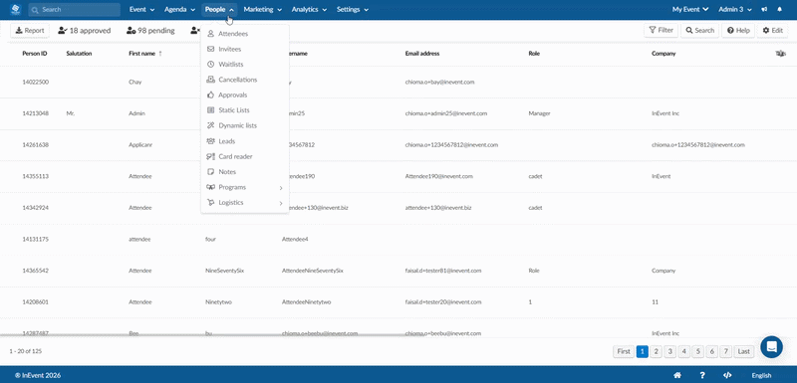Click the InEvent logo icon

coord(15,9)
